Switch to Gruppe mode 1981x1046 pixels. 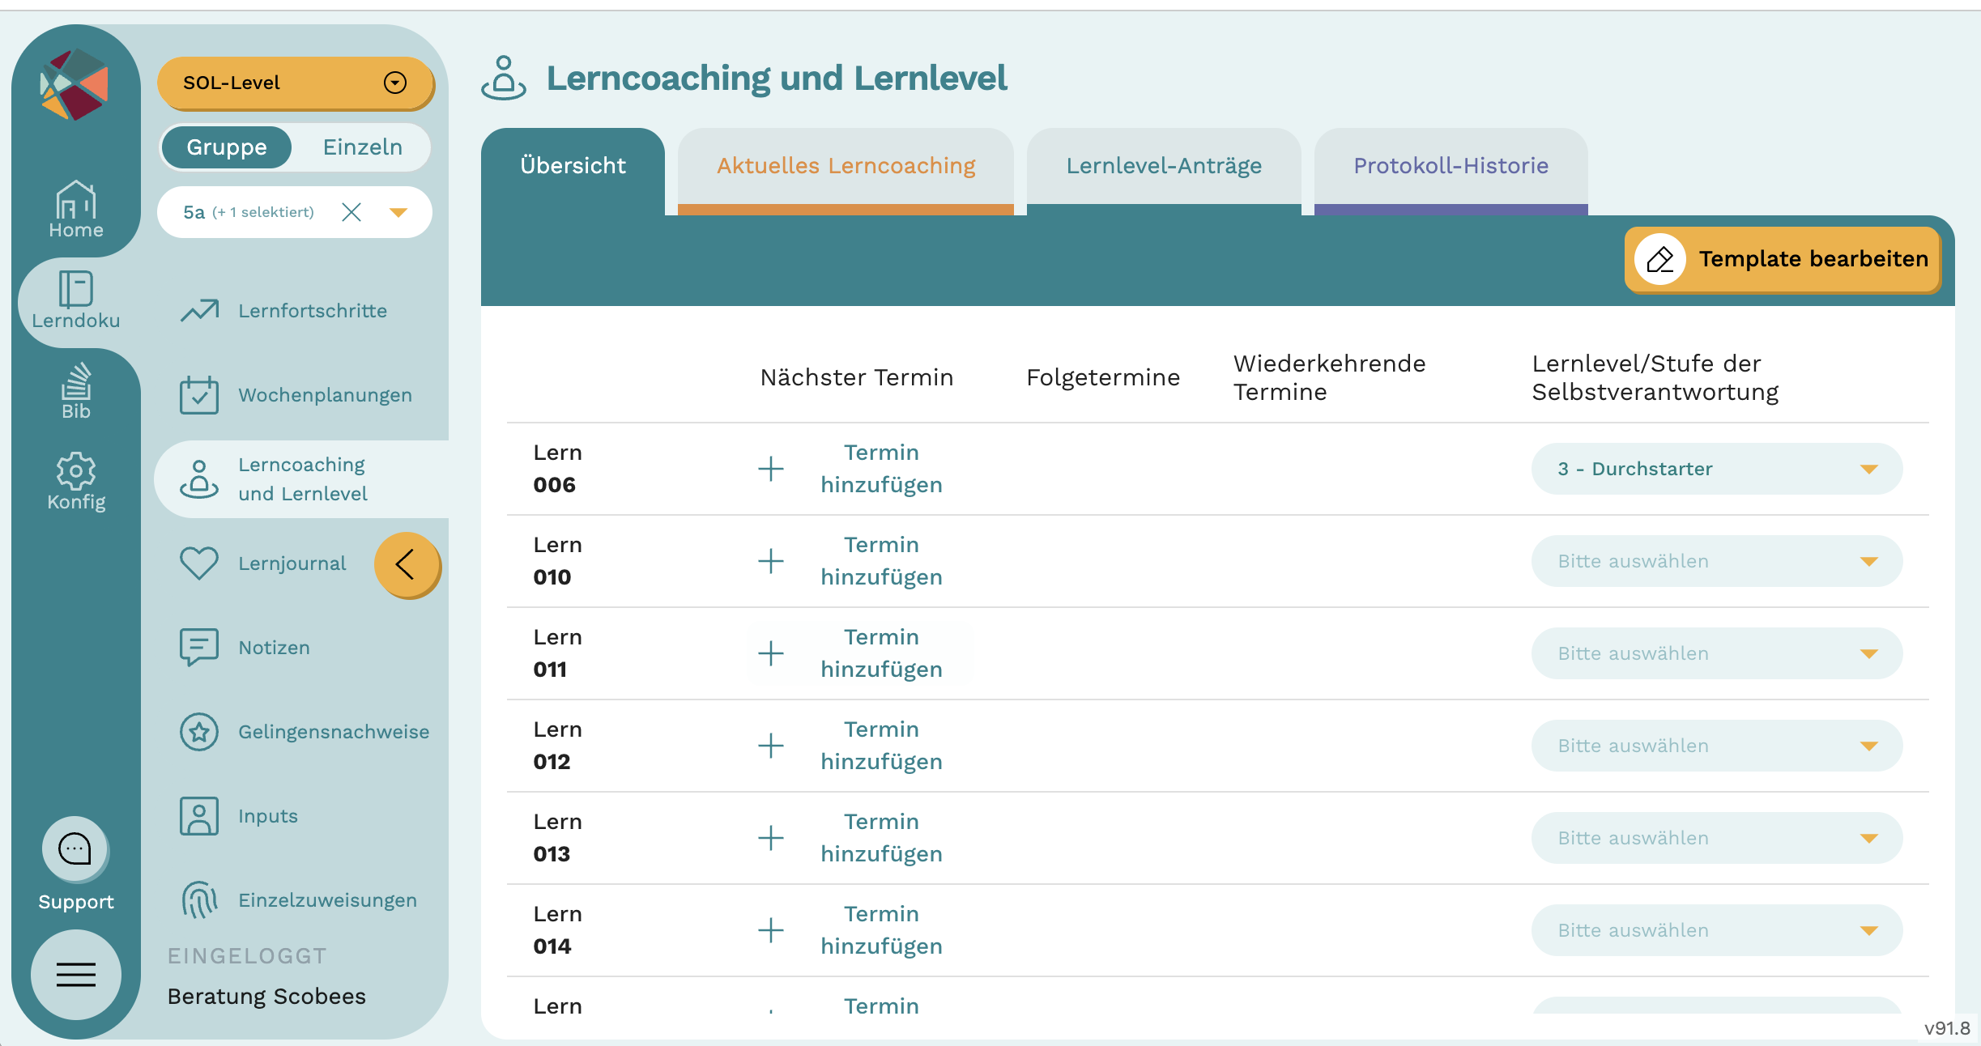[x=227, y=147]
